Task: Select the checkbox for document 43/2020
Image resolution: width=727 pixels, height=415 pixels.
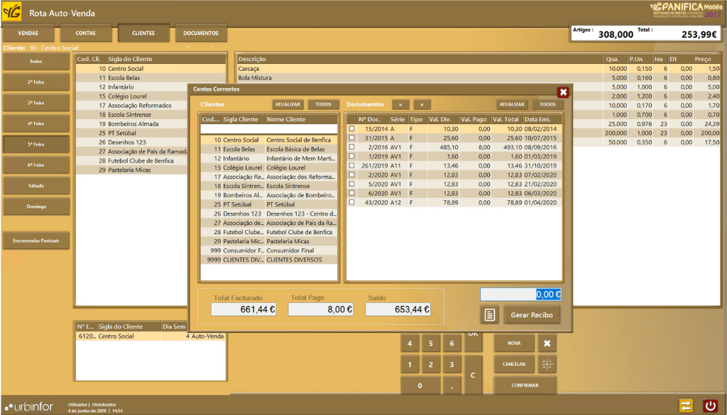Action: 351,202
